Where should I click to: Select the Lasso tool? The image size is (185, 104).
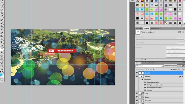coord(2,6)
